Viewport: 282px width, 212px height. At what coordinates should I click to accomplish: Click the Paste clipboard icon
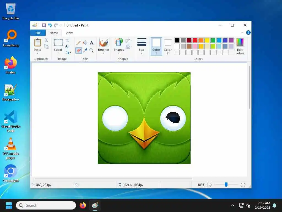click(37, 43)
